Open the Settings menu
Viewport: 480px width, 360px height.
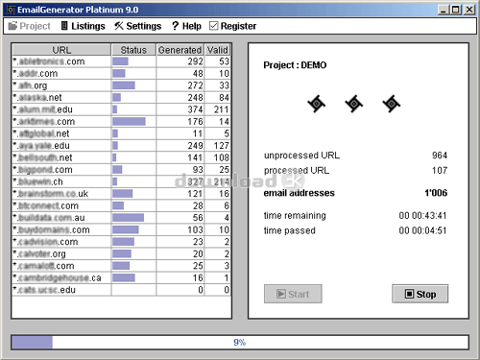[138, 26]
